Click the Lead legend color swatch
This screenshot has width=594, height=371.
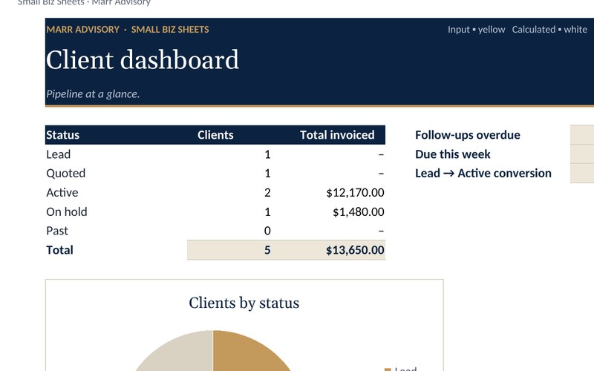pos(388,370)
